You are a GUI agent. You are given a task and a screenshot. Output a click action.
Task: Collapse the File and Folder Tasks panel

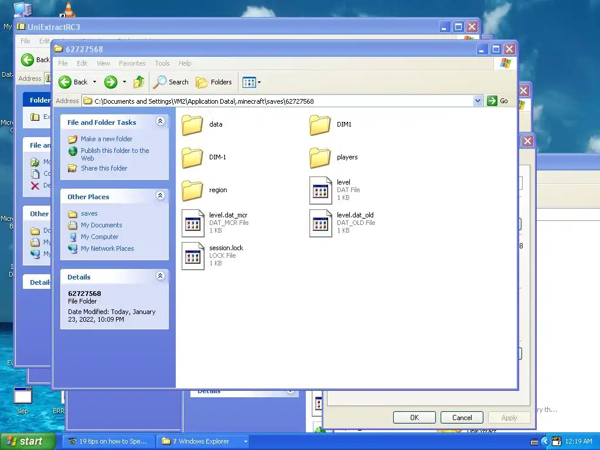tap(161, 121)
